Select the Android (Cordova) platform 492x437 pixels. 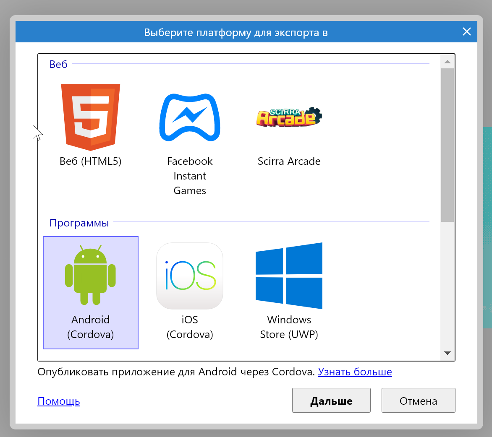coord(90,292)
